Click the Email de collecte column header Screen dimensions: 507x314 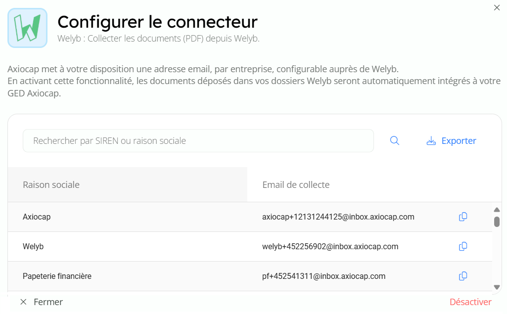pyautogui.click(x=296, y=184)
